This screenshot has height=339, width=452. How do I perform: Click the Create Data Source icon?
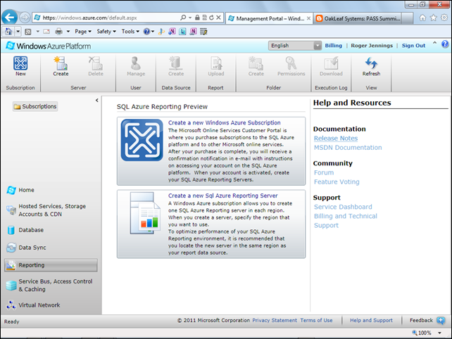click(x=176, y=63)
